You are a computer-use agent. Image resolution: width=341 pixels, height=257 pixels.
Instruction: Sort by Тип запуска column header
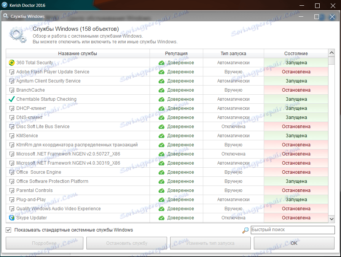point(233,54)
